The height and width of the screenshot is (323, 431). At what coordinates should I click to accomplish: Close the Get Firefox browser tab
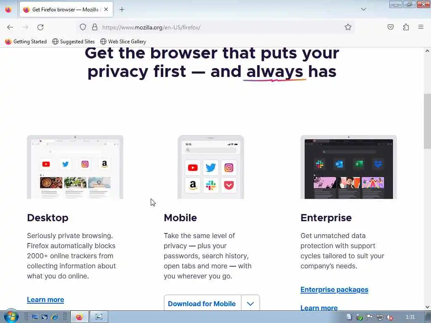pos(106,9)
